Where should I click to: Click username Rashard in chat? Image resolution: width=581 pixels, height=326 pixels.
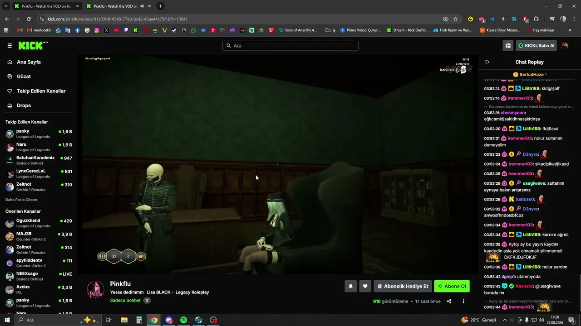[524, 286]
